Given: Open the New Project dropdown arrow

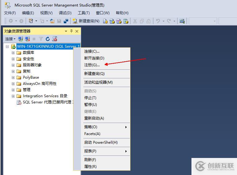Looking at the screenshot, I should [x=36, y=21].
